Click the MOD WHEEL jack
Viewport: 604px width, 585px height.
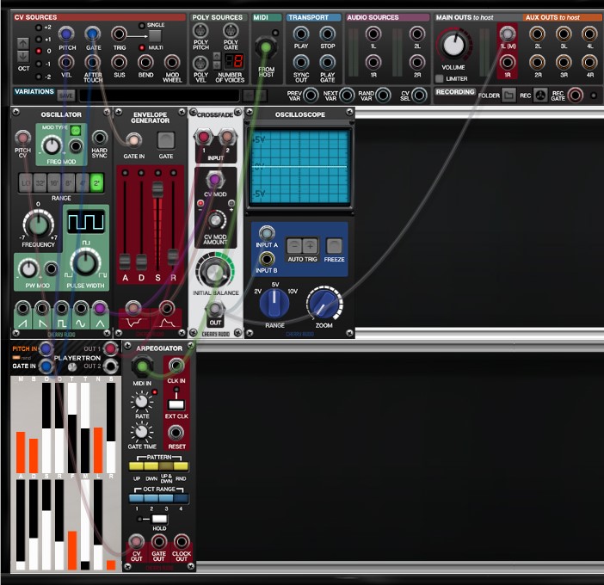coord(172,62)
